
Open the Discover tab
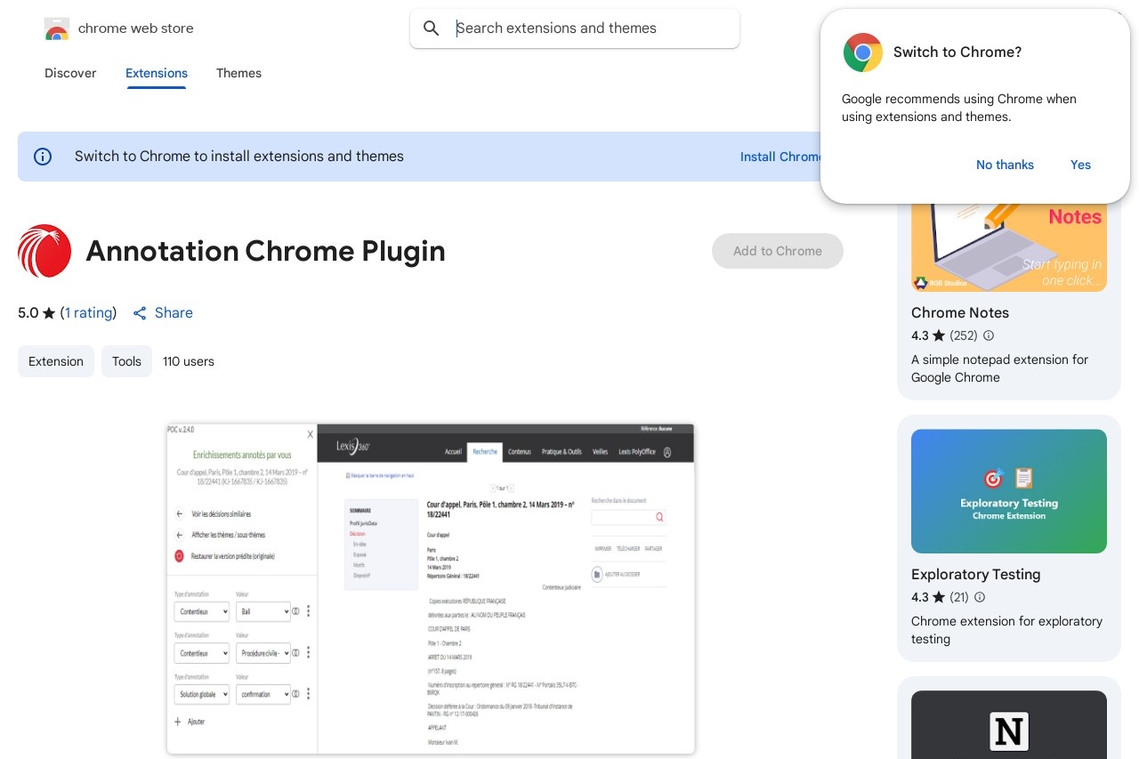(x=70, y=73)
